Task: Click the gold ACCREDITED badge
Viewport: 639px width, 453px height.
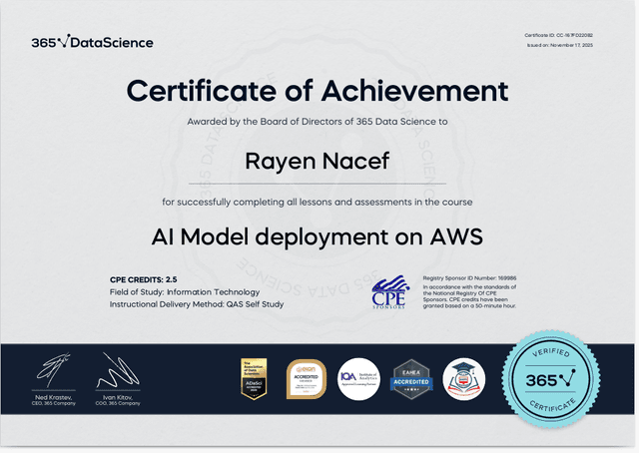Action: point(307,379)
